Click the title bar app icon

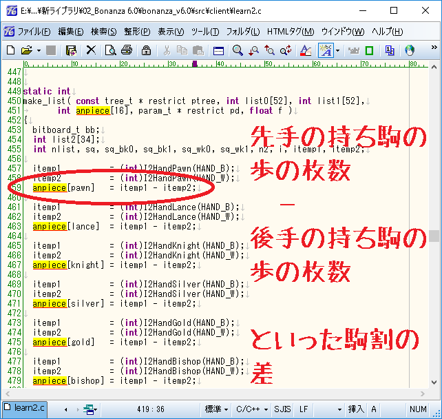pyautogui.click(x=12, y=11)
